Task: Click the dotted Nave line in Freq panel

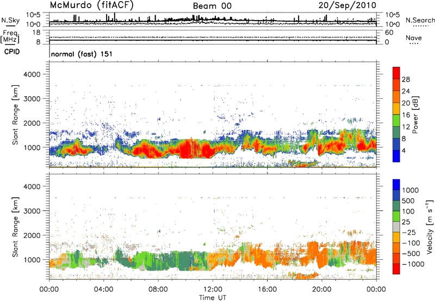Action: [213, 37]
